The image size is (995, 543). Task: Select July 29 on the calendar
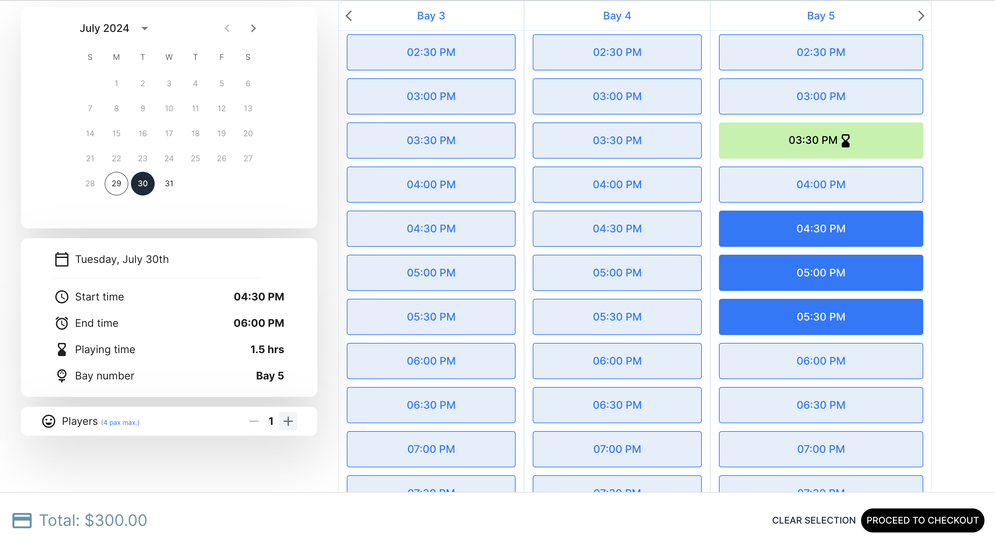(x=116, y=183)
